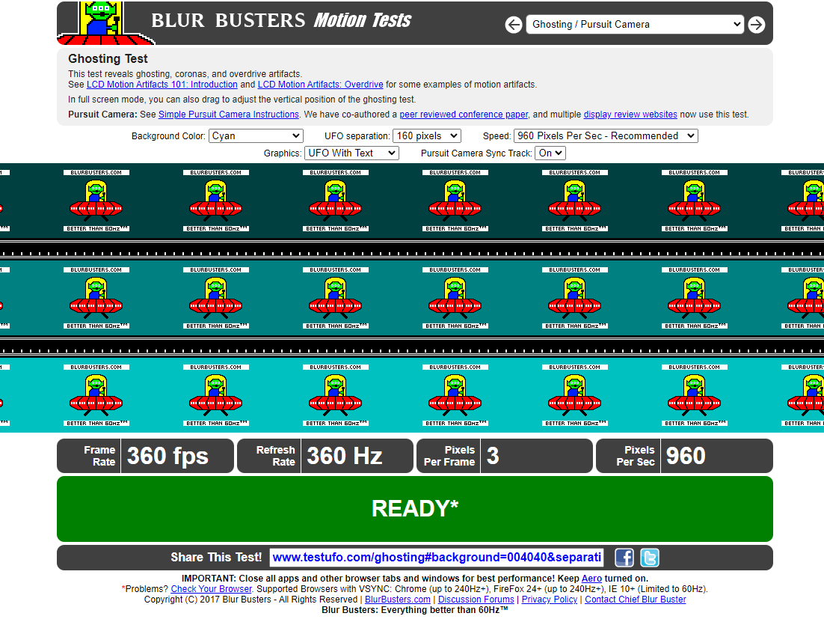The image size is (824, 619).
Task: Open the Background Color dropdown
Action: point(256,135)
